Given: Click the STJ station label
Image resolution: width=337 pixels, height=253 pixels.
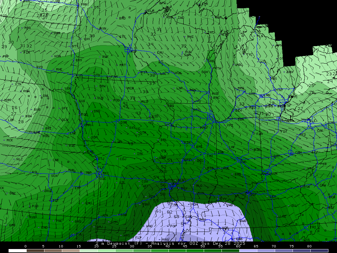Looking at the screenshot, I should pyautogui.click(x=101, y=159).
